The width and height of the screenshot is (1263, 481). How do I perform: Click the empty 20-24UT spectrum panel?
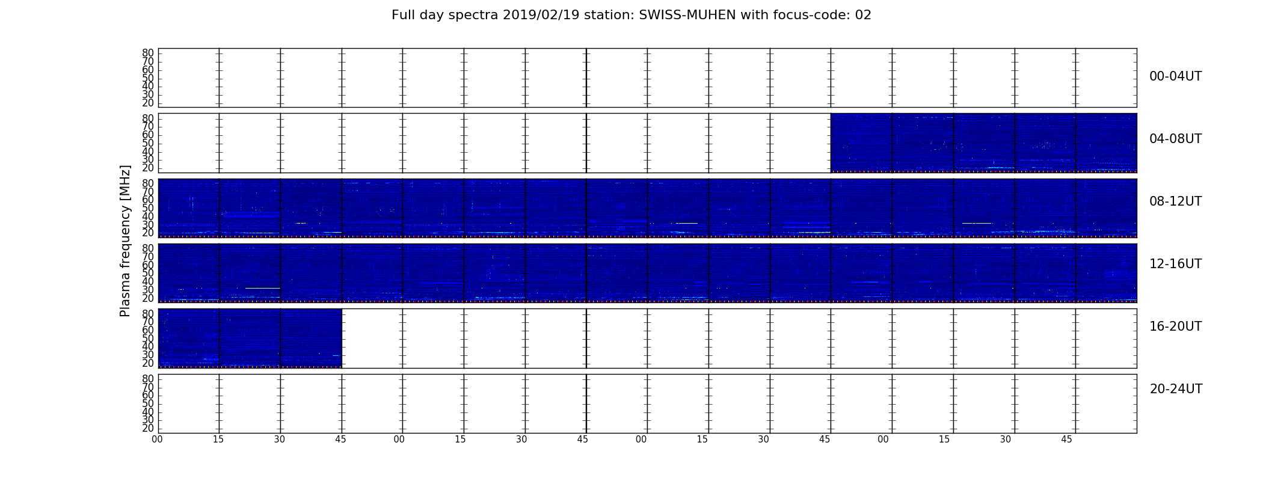point(647,403)
